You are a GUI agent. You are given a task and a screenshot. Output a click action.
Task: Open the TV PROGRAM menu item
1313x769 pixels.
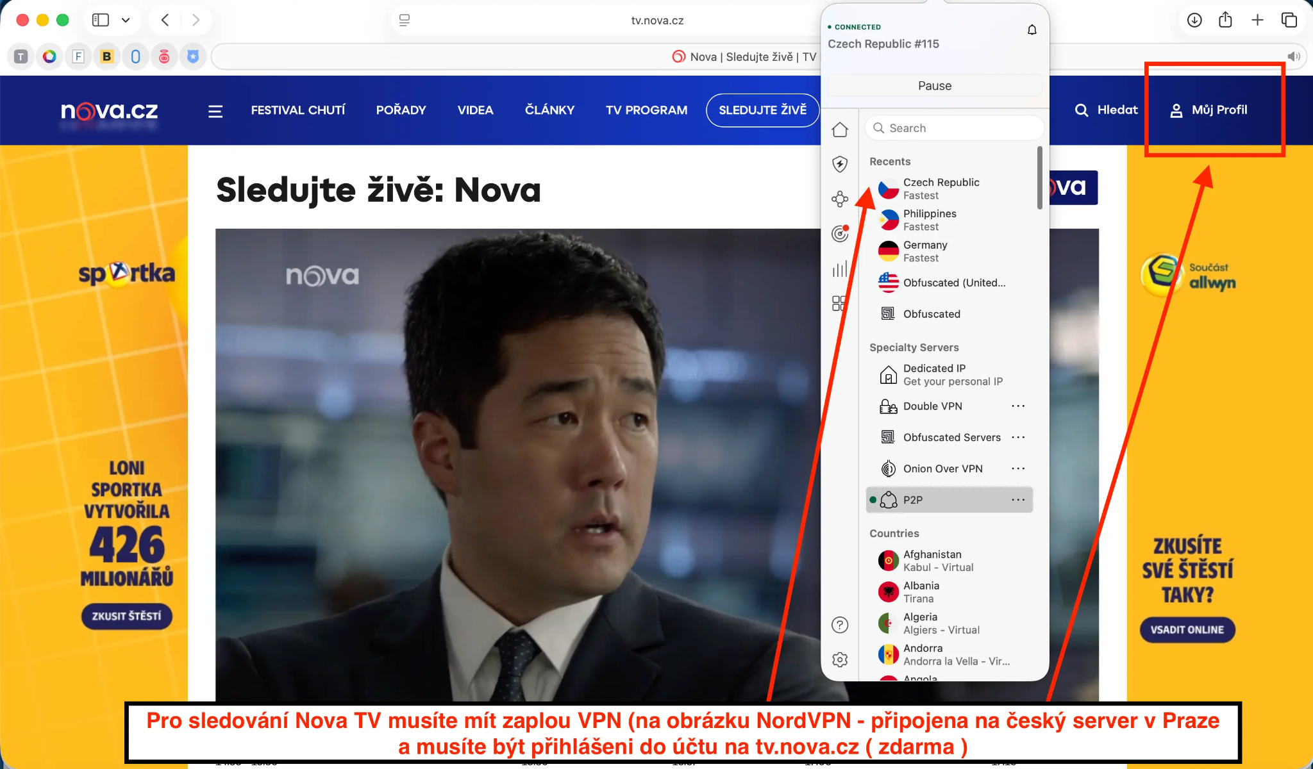646,110
